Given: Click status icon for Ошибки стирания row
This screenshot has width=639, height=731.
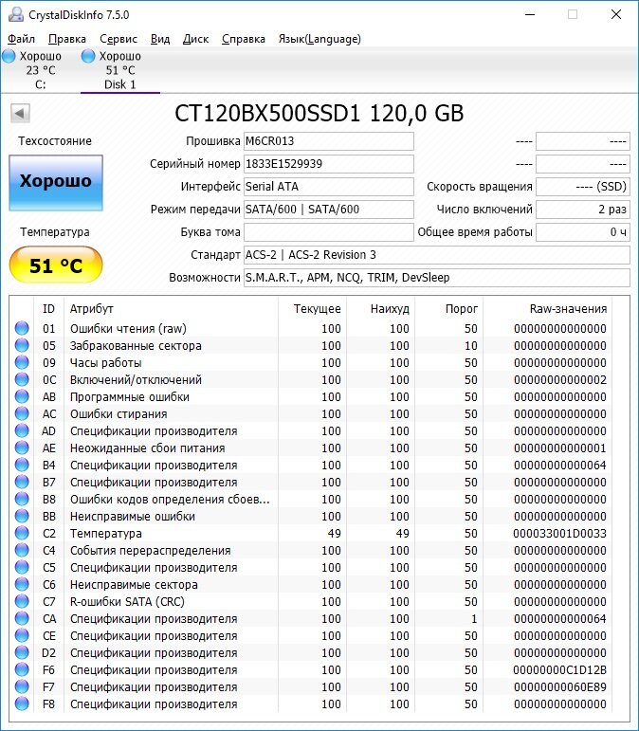Looking at the screenshot, I should pos(22,413).
